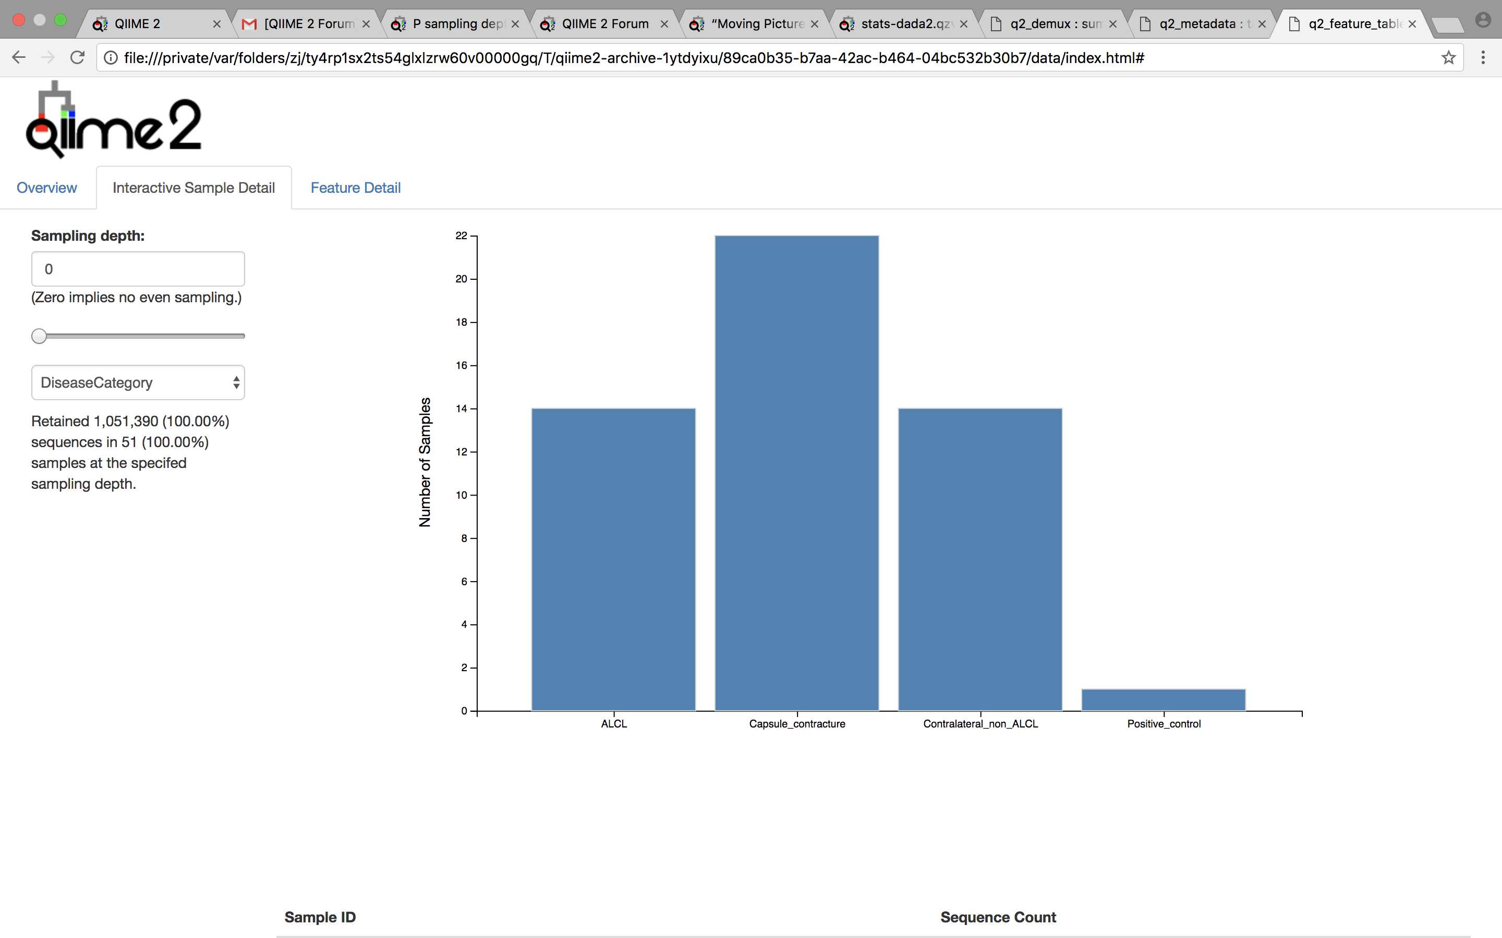Image resolution: width=1502 pixels, height=938 pixels.
Task: Open the Feature Detail tab
Action: coord(355,188)
